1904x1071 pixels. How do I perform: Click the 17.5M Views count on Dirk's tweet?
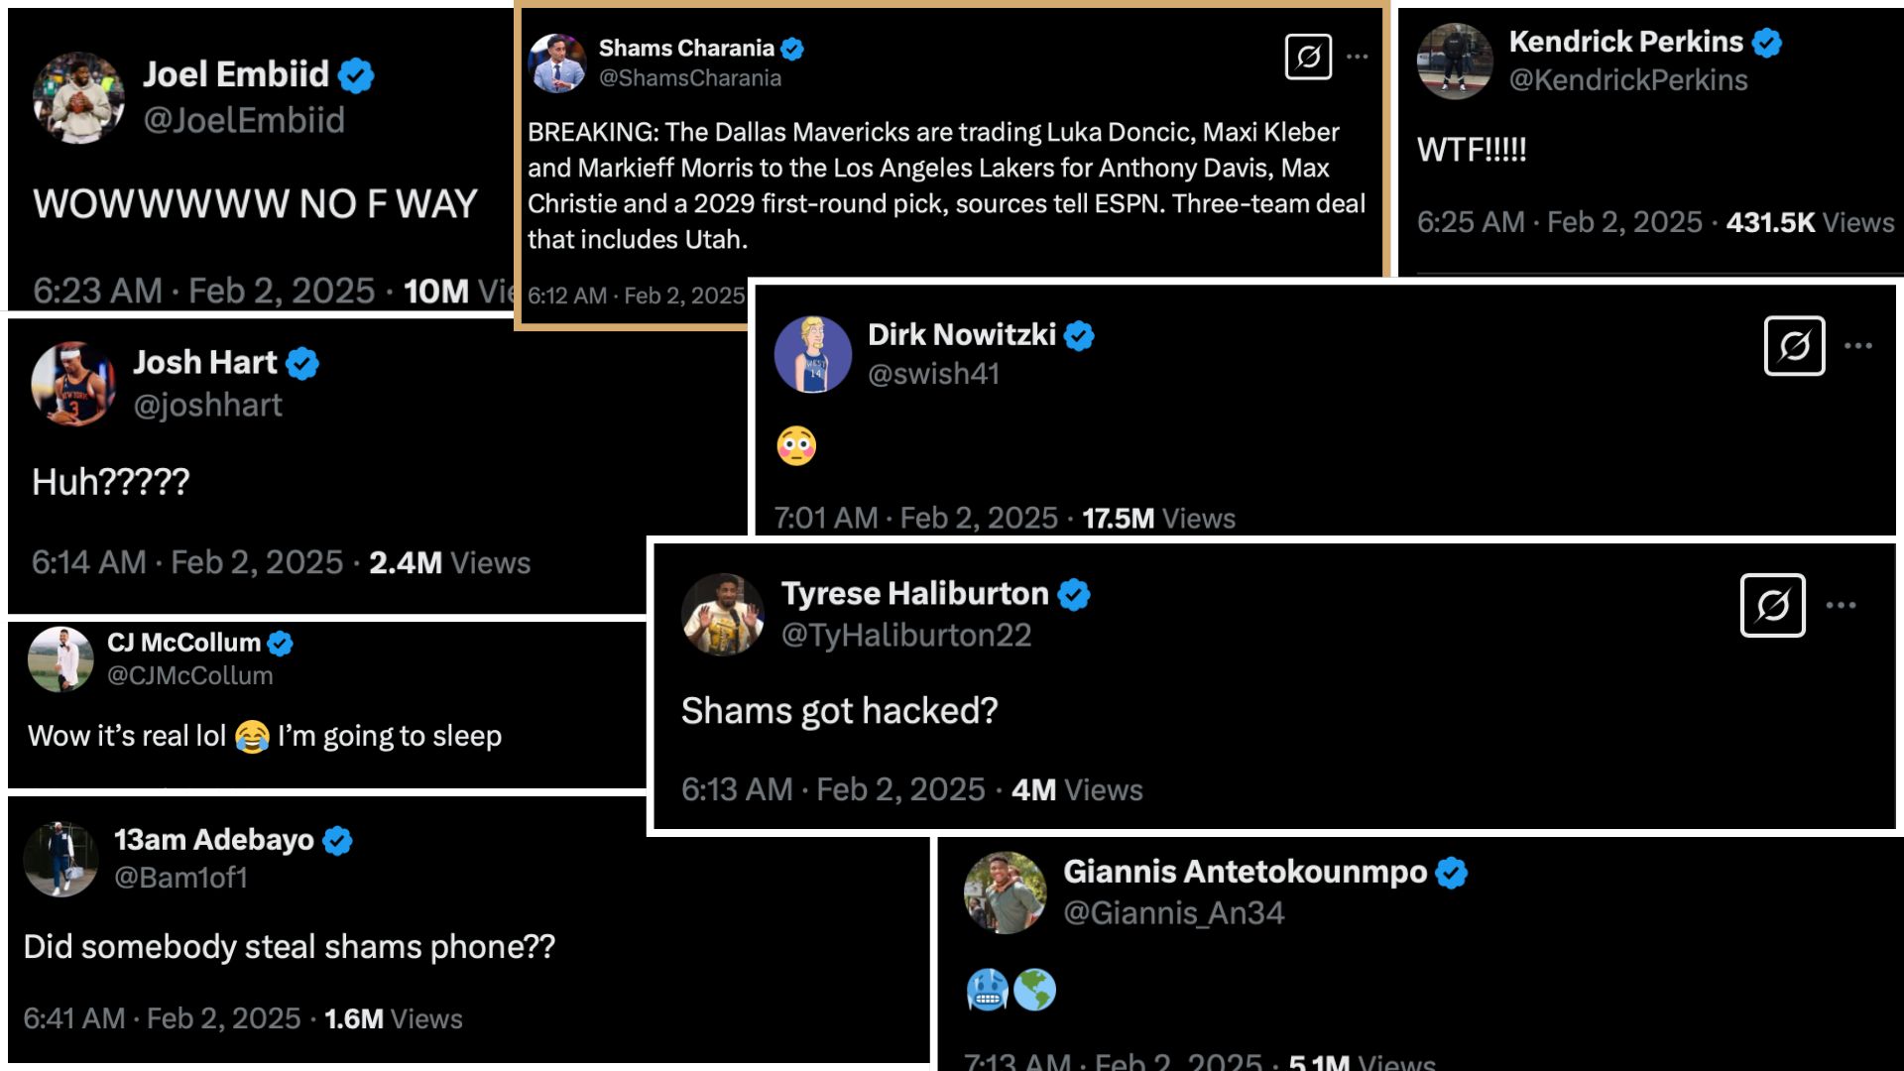pos(1158,518)
